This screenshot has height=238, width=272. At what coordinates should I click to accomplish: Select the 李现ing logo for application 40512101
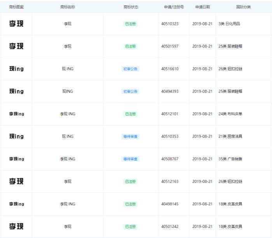tap(16, 114)
